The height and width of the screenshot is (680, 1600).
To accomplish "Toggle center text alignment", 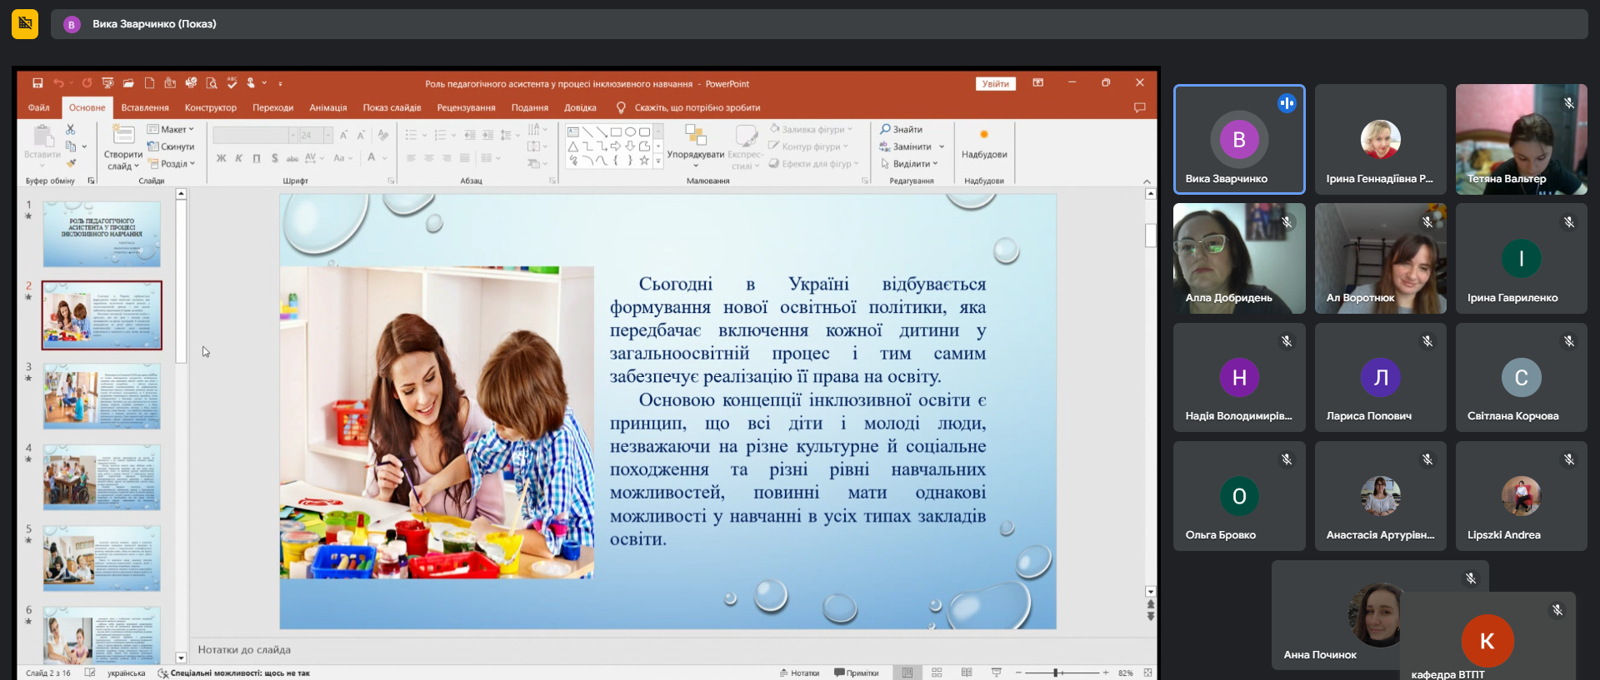I will coord(428,158).
